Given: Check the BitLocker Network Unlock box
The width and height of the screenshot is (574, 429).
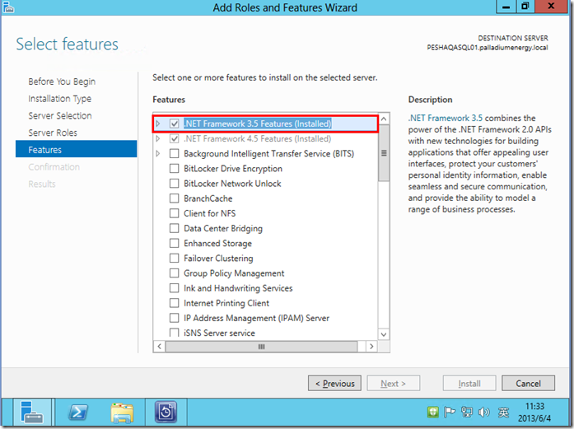Looking at the screenshot, I should click(175, 184).
